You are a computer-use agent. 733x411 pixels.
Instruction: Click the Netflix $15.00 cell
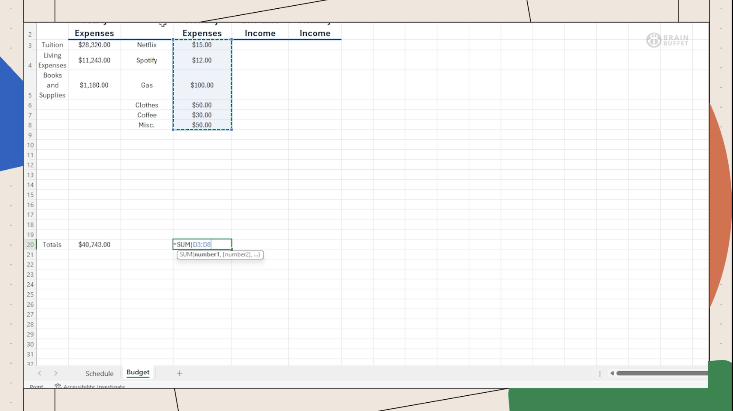[x=202, y=45]
